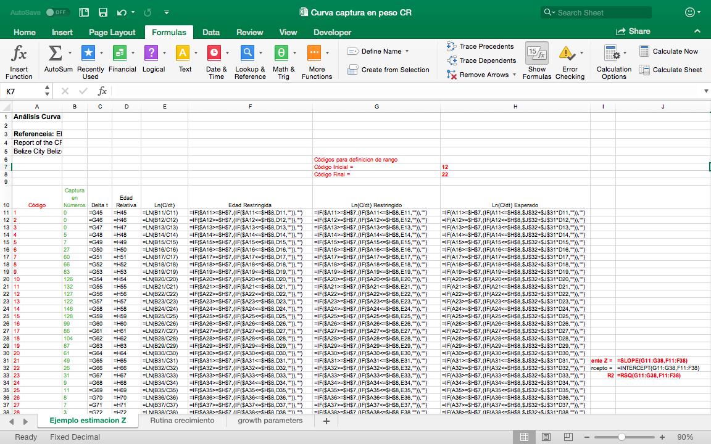
Task: Switch to Page Break Preview
Action: tap(568, 437)
